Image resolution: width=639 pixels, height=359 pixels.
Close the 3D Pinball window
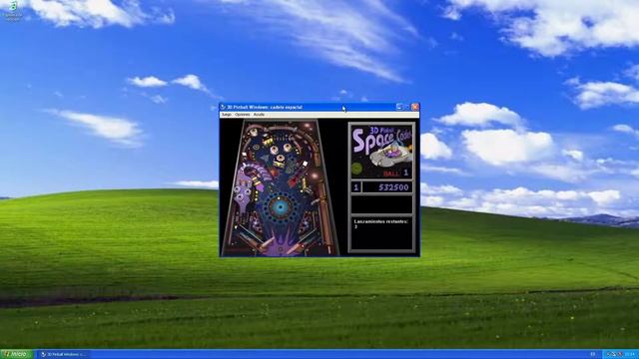[x=415, y=107]
